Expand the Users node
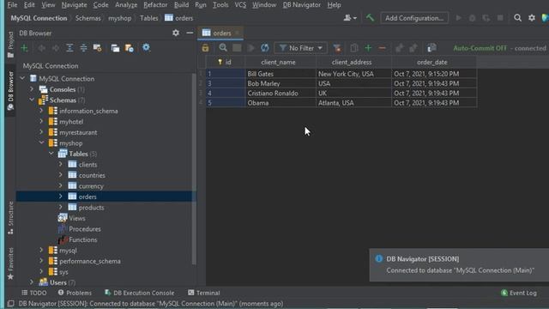This screenshot has width=549, height=309. 32,282
